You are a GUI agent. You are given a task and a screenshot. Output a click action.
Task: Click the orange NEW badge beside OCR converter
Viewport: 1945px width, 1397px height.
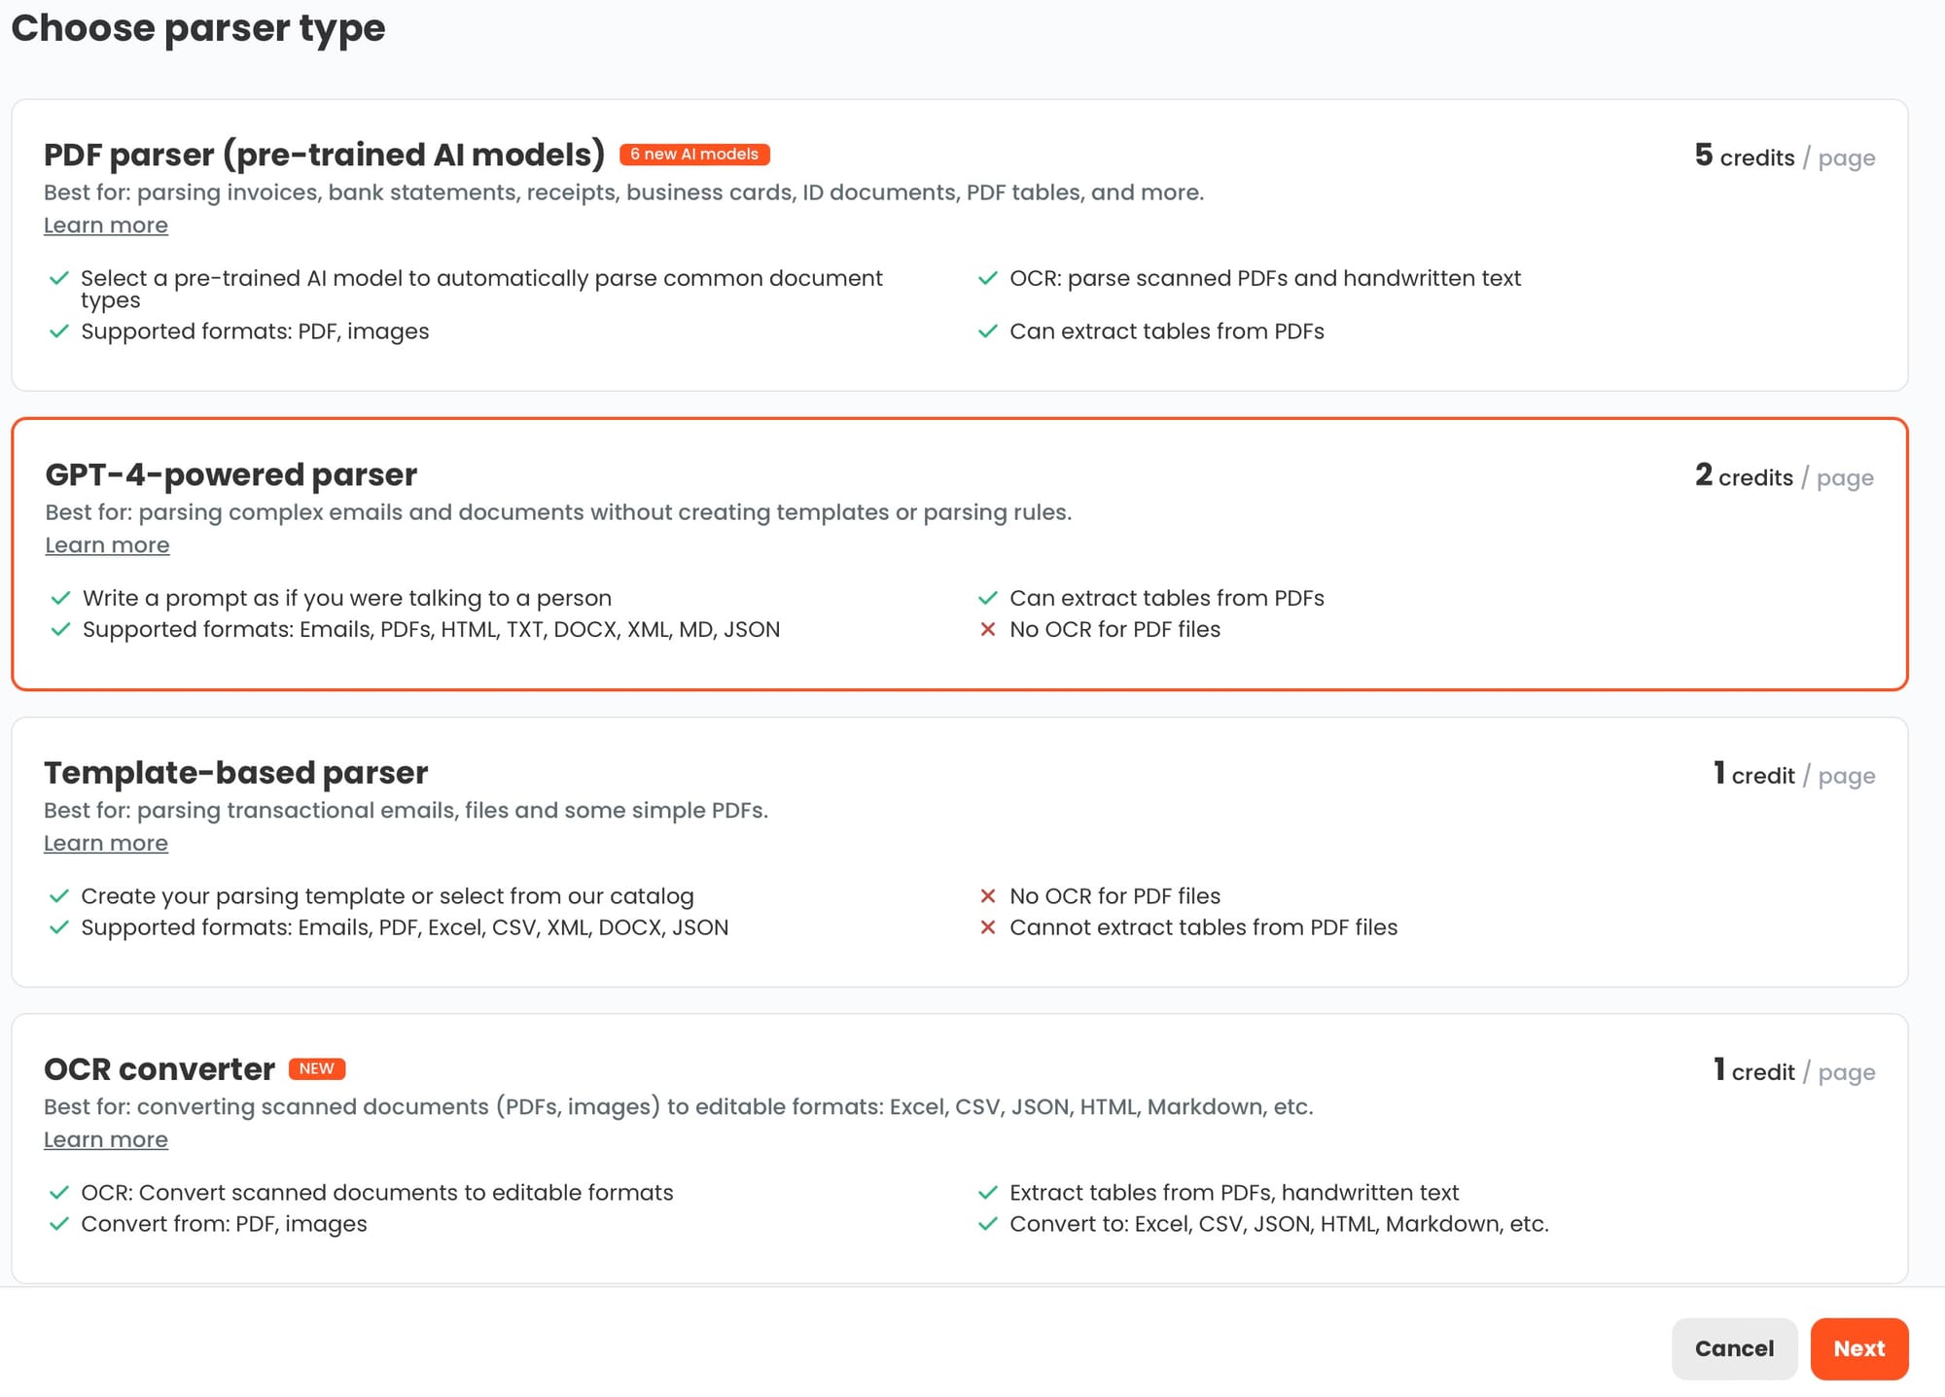tap(317, 1068)
